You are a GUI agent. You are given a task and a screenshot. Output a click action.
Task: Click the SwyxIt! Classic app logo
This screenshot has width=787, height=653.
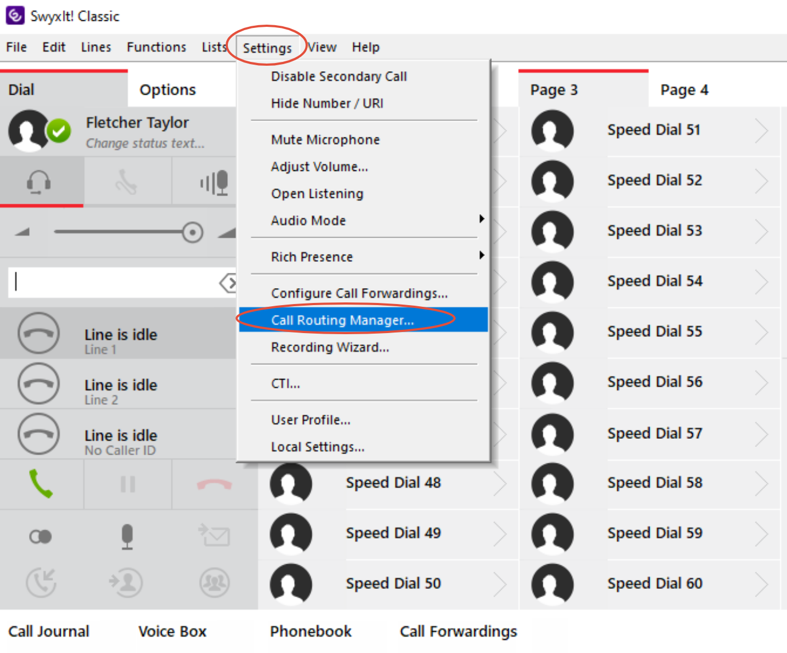pyautogui.click(x=15, y=15)
